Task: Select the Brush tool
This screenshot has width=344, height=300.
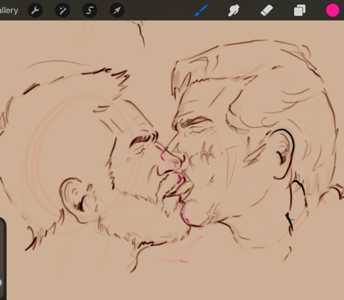Action: (201, 11)
